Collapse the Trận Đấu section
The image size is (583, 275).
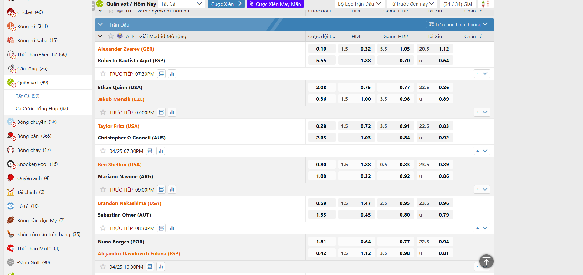pos(100,25)
